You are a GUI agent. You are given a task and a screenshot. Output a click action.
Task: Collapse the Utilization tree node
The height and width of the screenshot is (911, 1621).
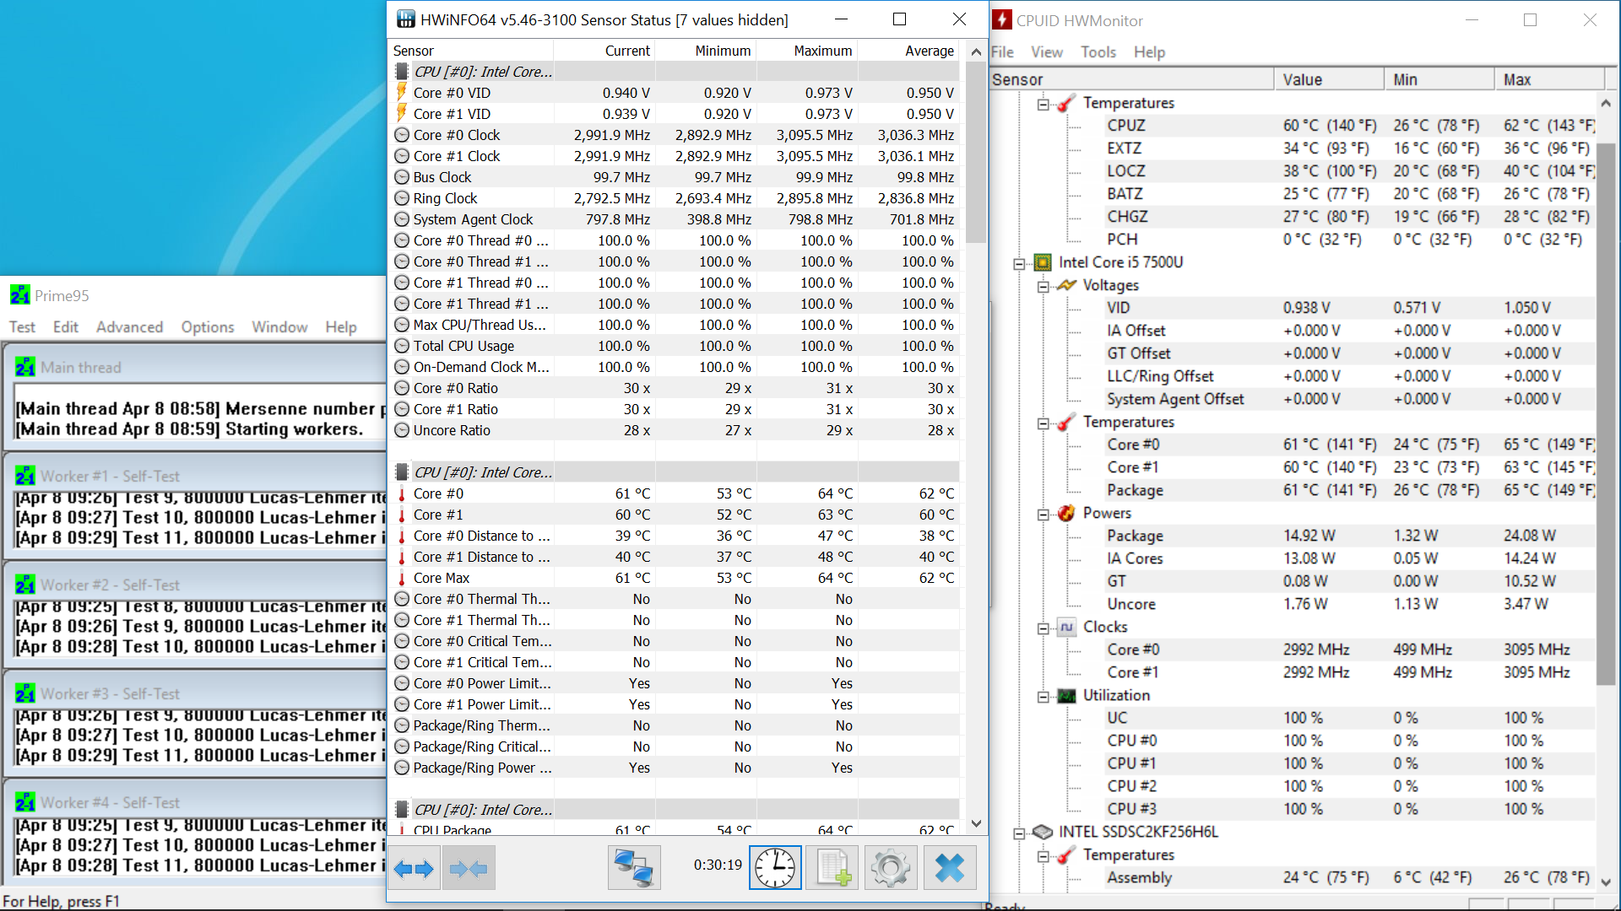[x=1044, y=696]
